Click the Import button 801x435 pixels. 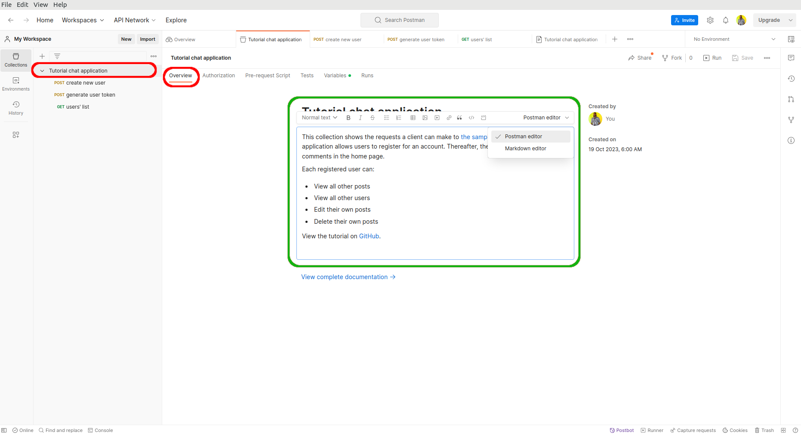pyautogui.click(x=148, y=39)
